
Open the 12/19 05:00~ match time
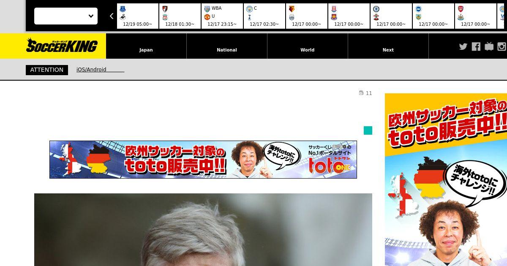(138, 24)
